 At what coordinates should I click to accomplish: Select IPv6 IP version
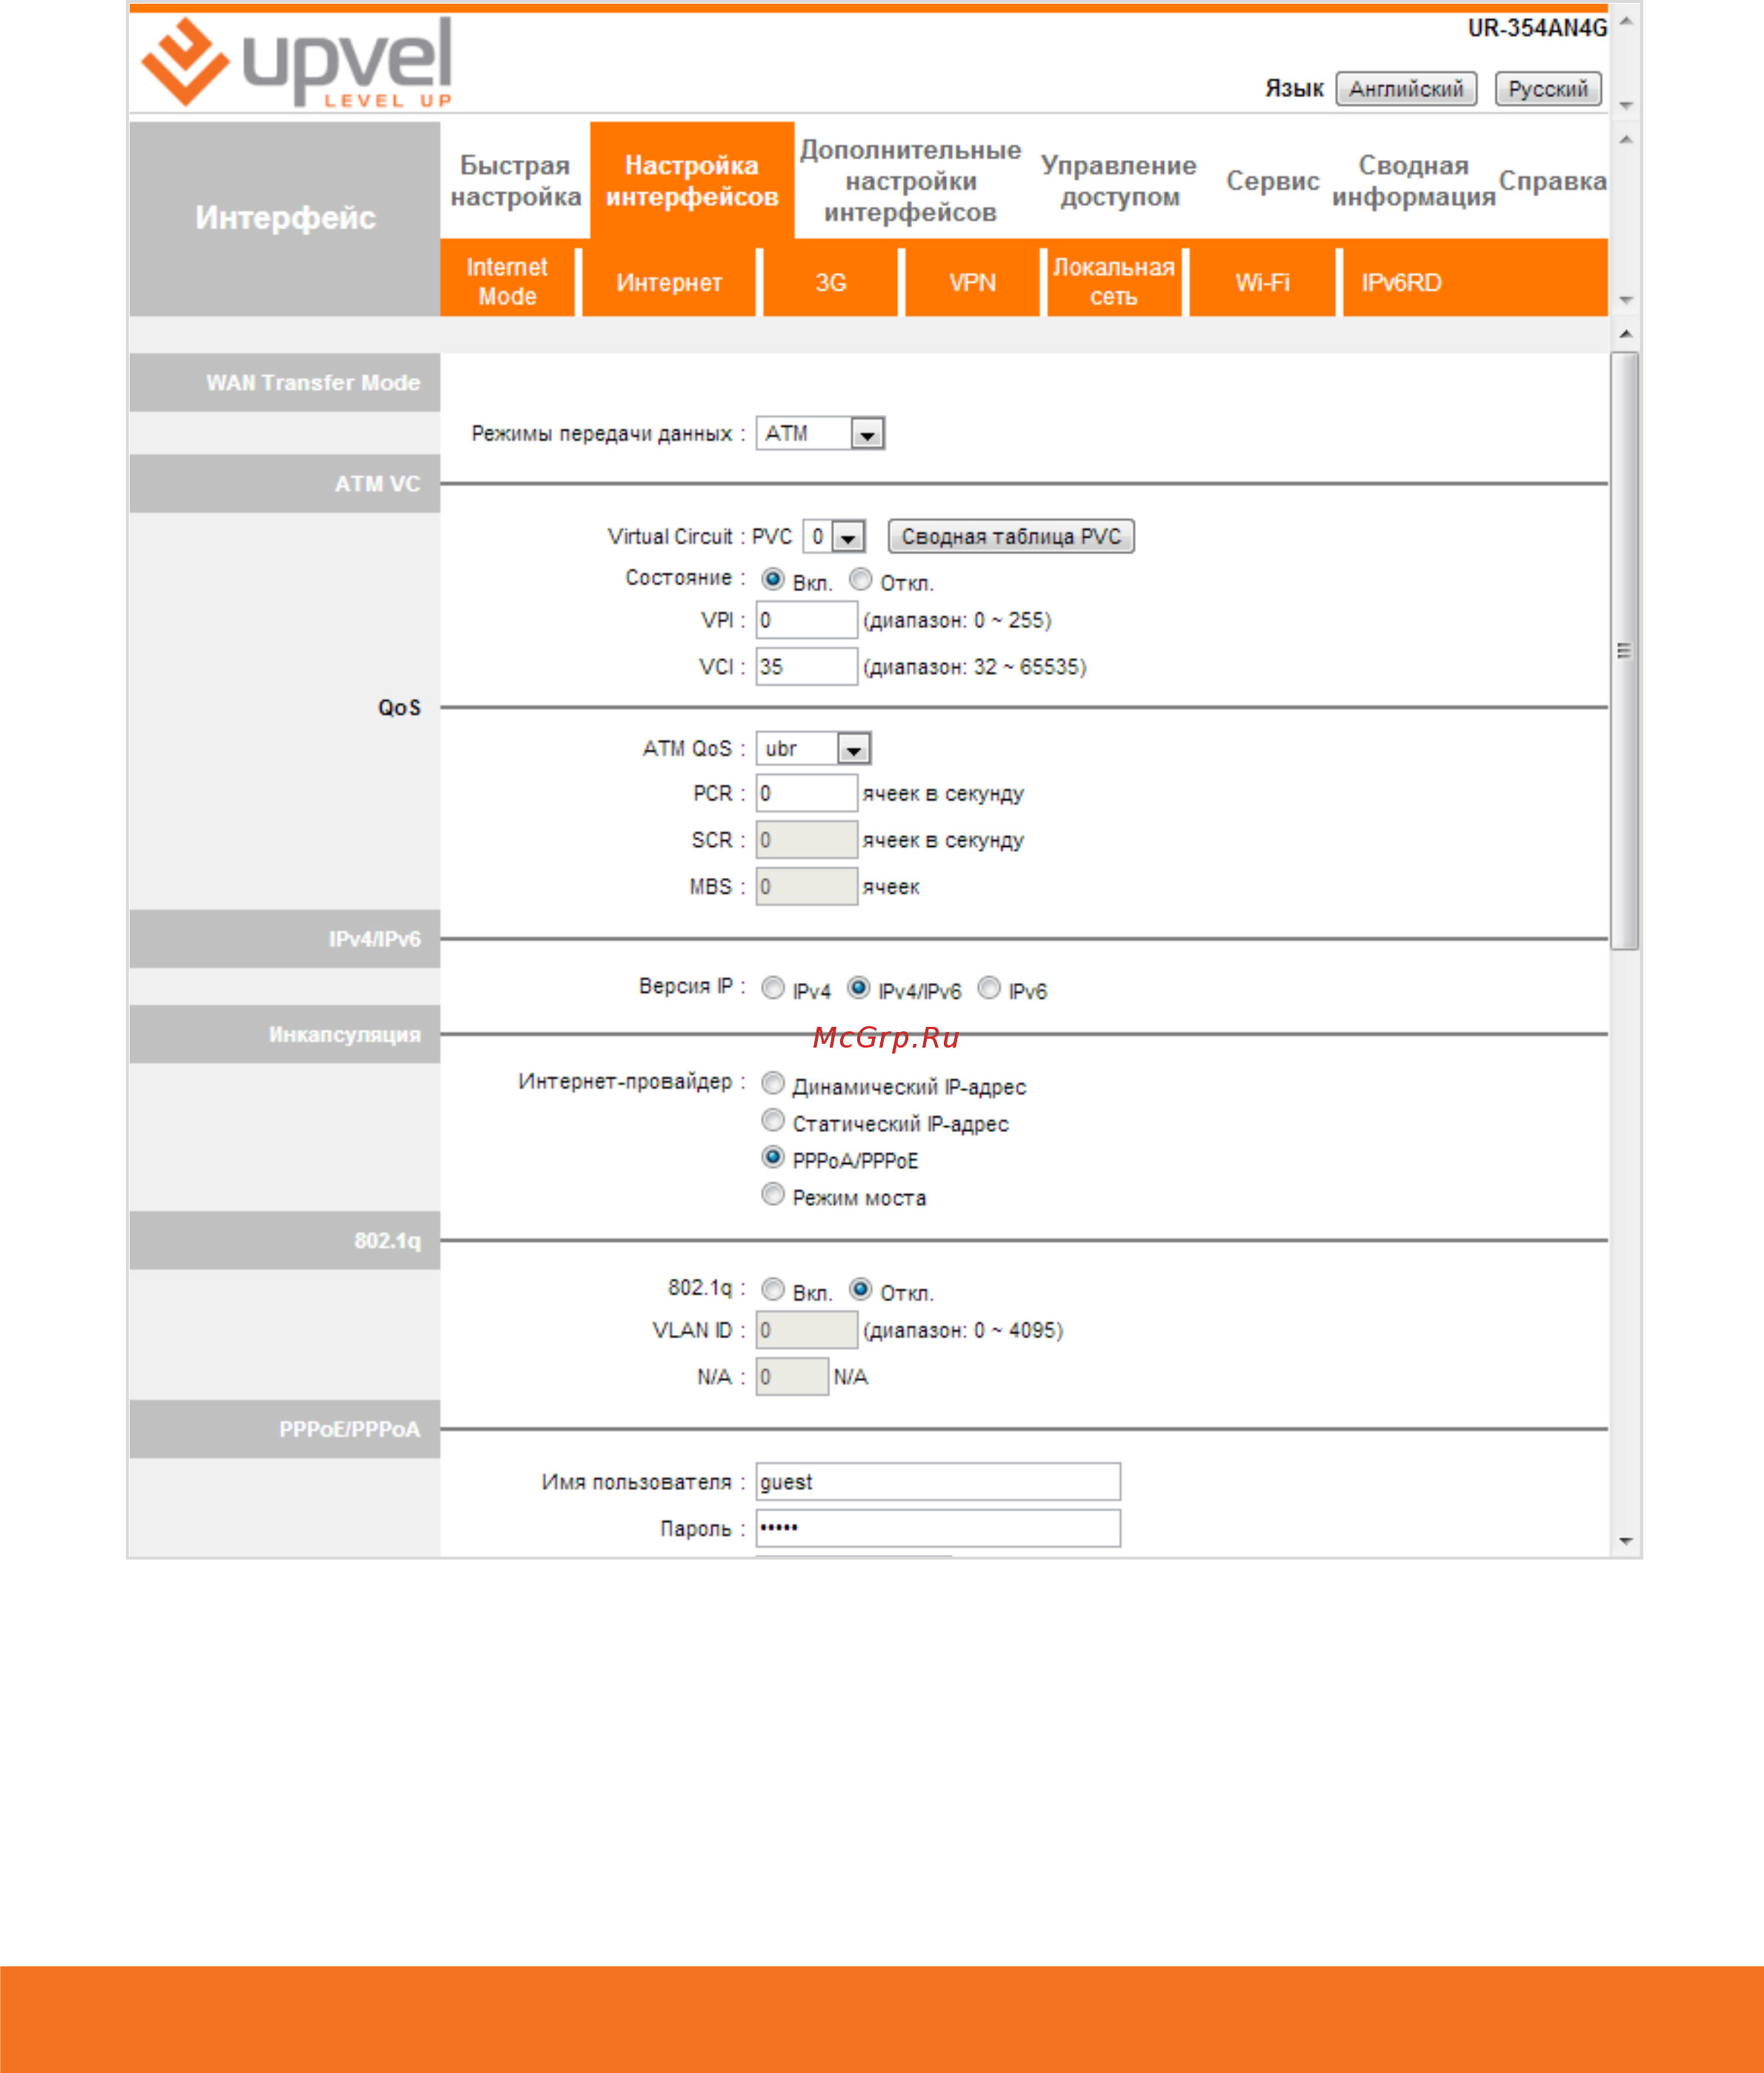pos(989,988)
